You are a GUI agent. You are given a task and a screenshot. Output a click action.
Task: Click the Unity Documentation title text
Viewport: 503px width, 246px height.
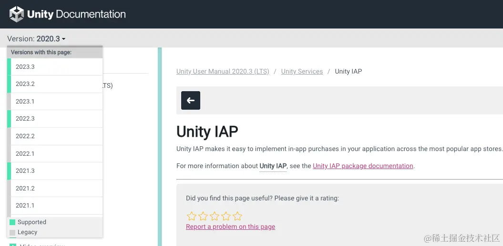point(76,14)
